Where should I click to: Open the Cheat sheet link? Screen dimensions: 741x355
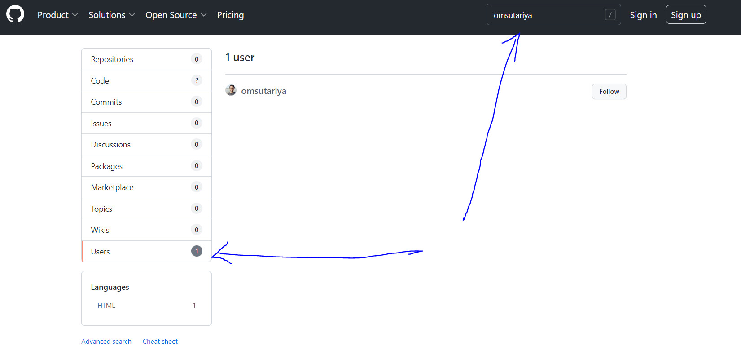(160, 342)
